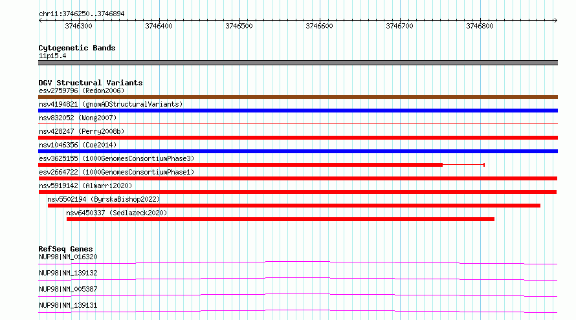This screenshot has height=320, width=576.
Task: Click ruler position 3746800
Action: (x=480, y=26)
